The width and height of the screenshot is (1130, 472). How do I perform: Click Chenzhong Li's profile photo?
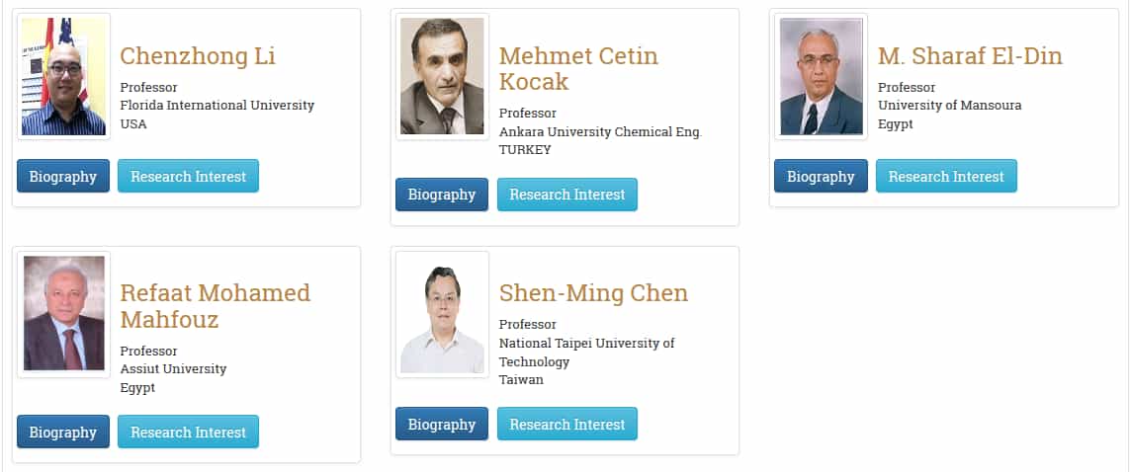[63, 76]
